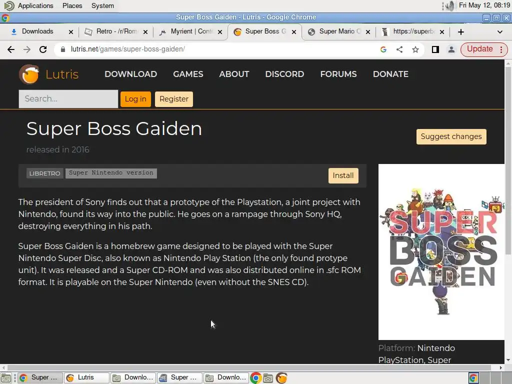Image resolution: width=512 pixels, height=384 pixels.
Task: Click the horizontal scroll right arrow
Action: (501, 367)
